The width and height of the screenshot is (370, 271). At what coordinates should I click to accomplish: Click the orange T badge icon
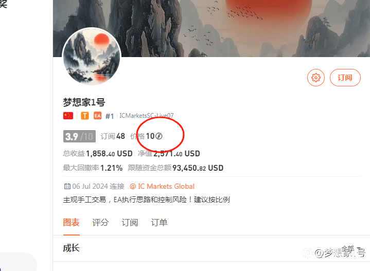tap(85, 116)
